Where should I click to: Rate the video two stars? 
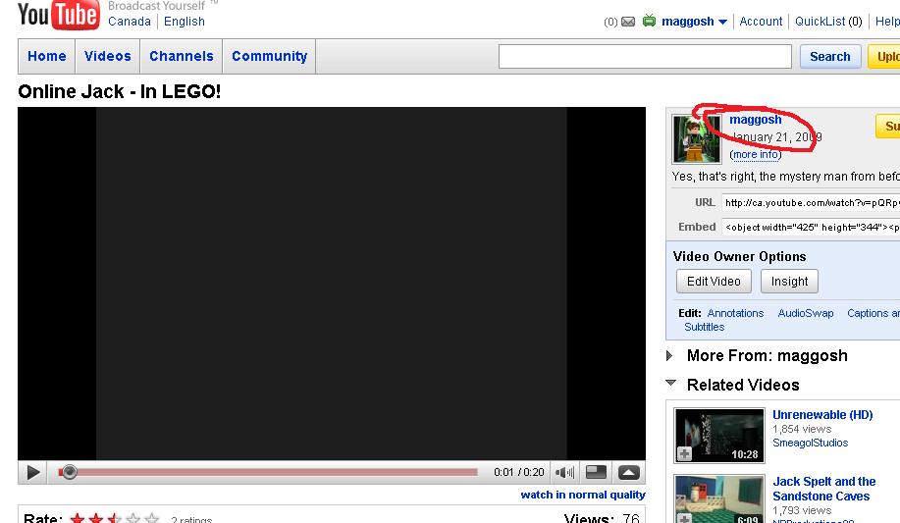click(x=96, y=518)
